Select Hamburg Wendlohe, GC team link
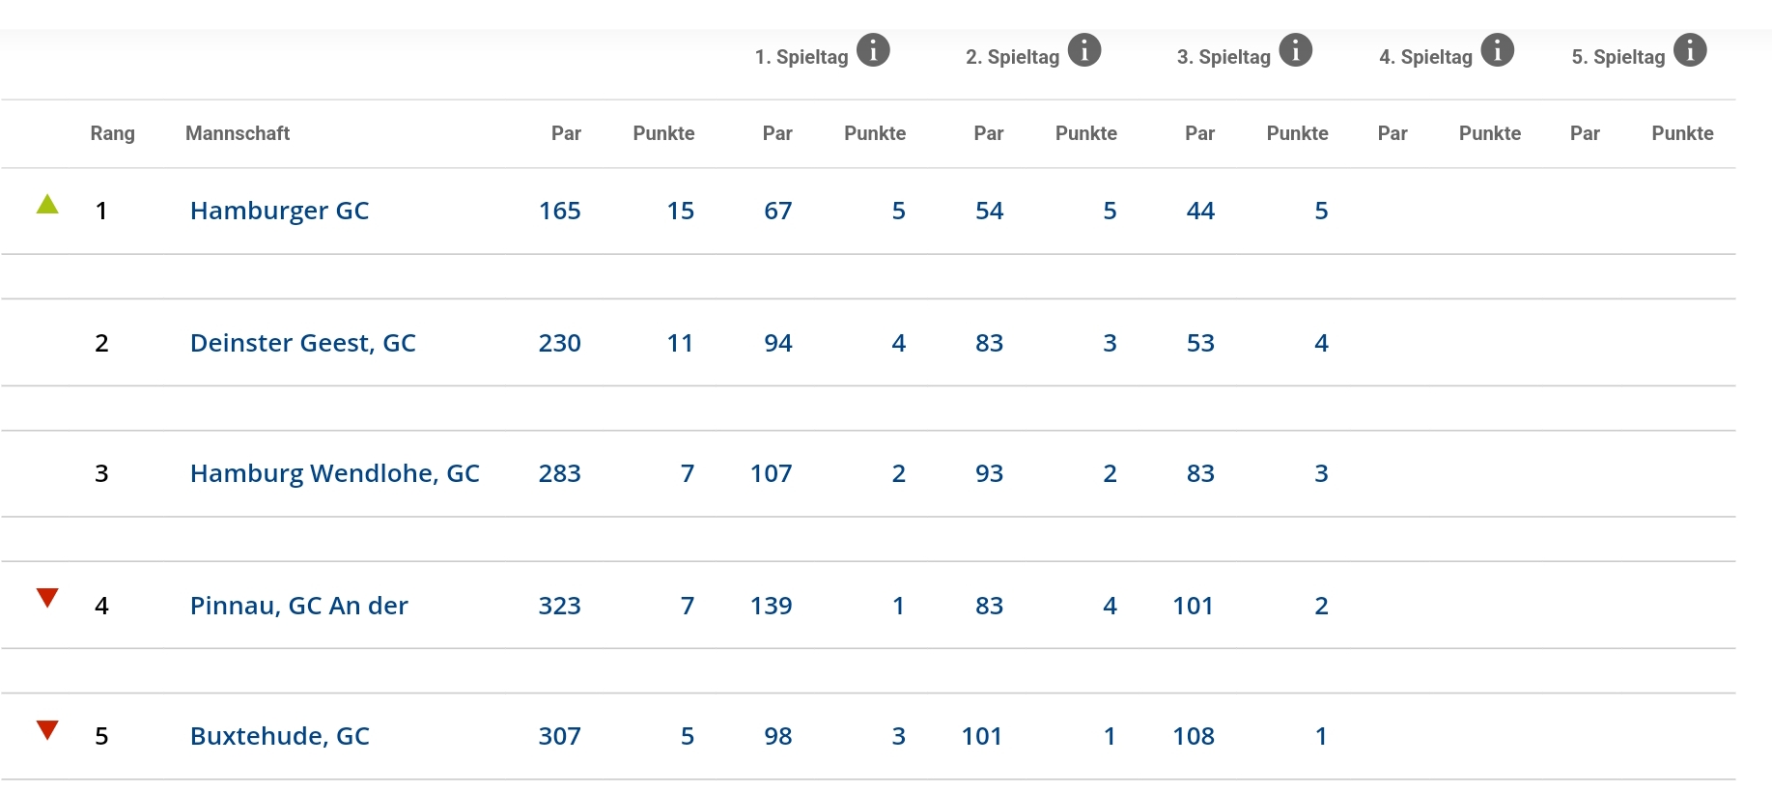1772x793 pixels. coord(334,473)
